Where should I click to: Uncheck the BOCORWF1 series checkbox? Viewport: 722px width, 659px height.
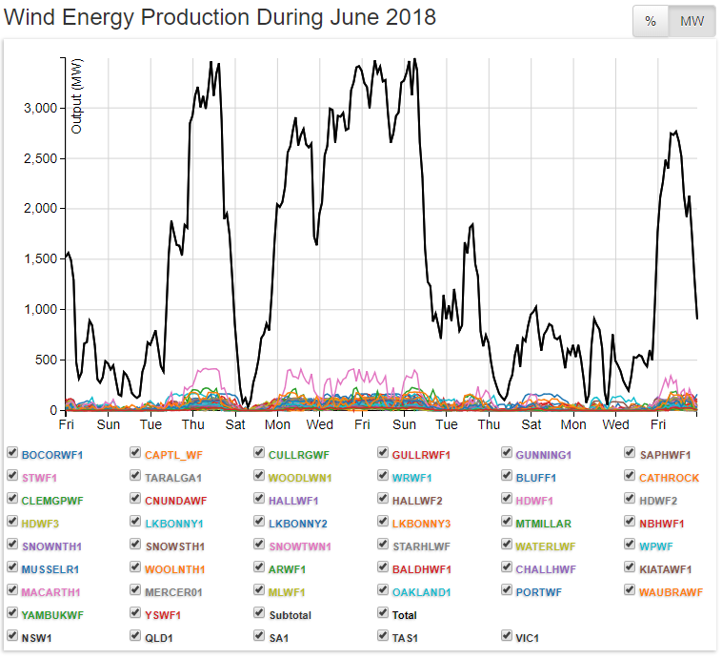click(x=12, y=453)
